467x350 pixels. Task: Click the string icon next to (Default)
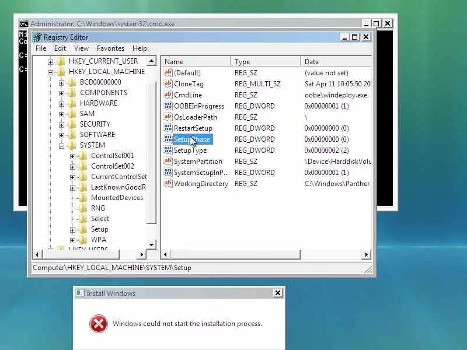click(x=168, y=72)
